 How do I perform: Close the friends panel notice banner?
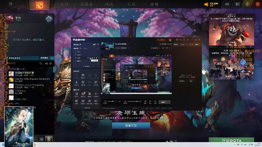click(x=52, y=58)
